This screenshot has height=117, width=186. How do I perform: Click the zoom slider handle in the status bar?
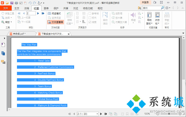coord(169,114)
